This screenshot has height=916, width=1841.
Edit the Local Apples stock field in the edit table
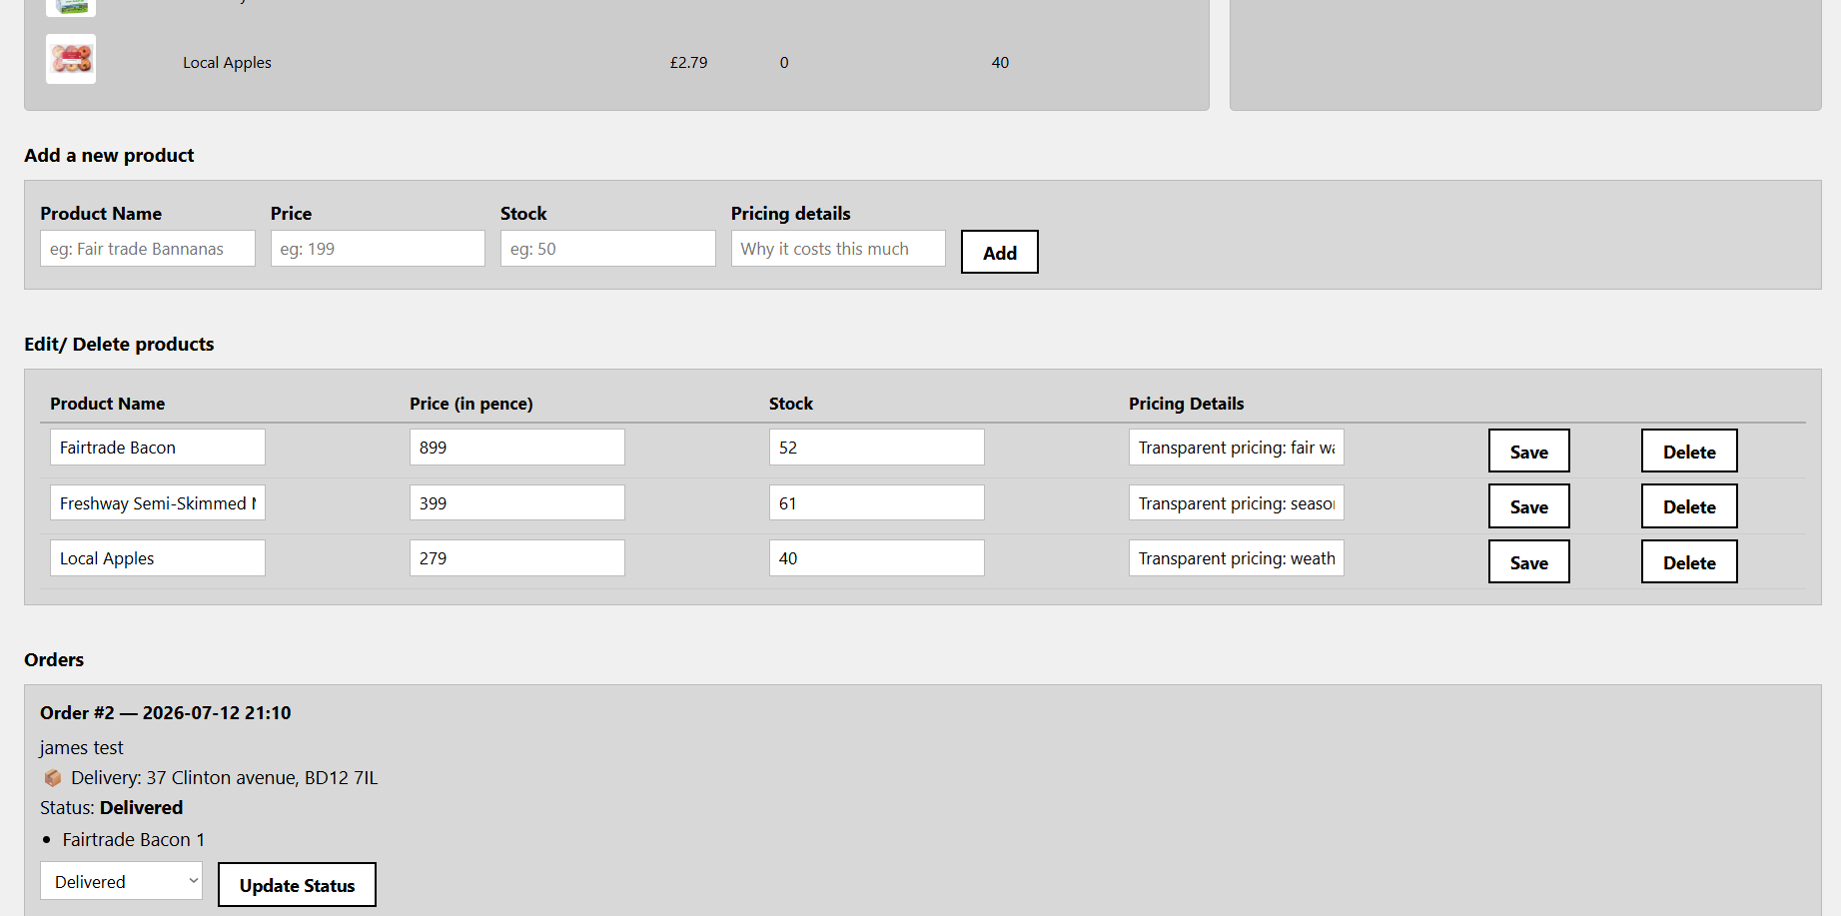(x=877, y=558)
